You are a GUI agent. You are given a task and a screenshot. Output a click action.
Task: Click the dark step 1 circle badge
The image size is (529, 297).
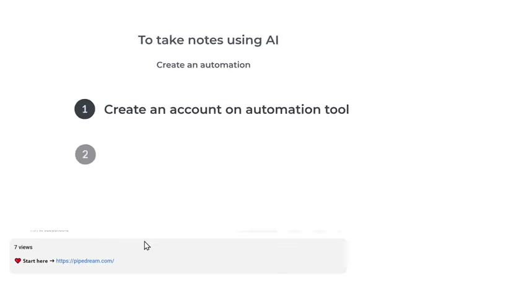tap(85, 109)
